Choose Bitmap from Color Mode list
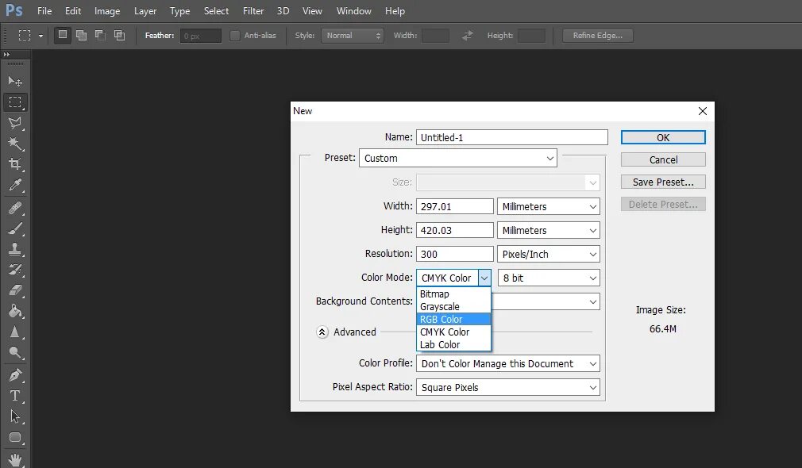Viewport: 802px width, 468px height. coord(453,293)
